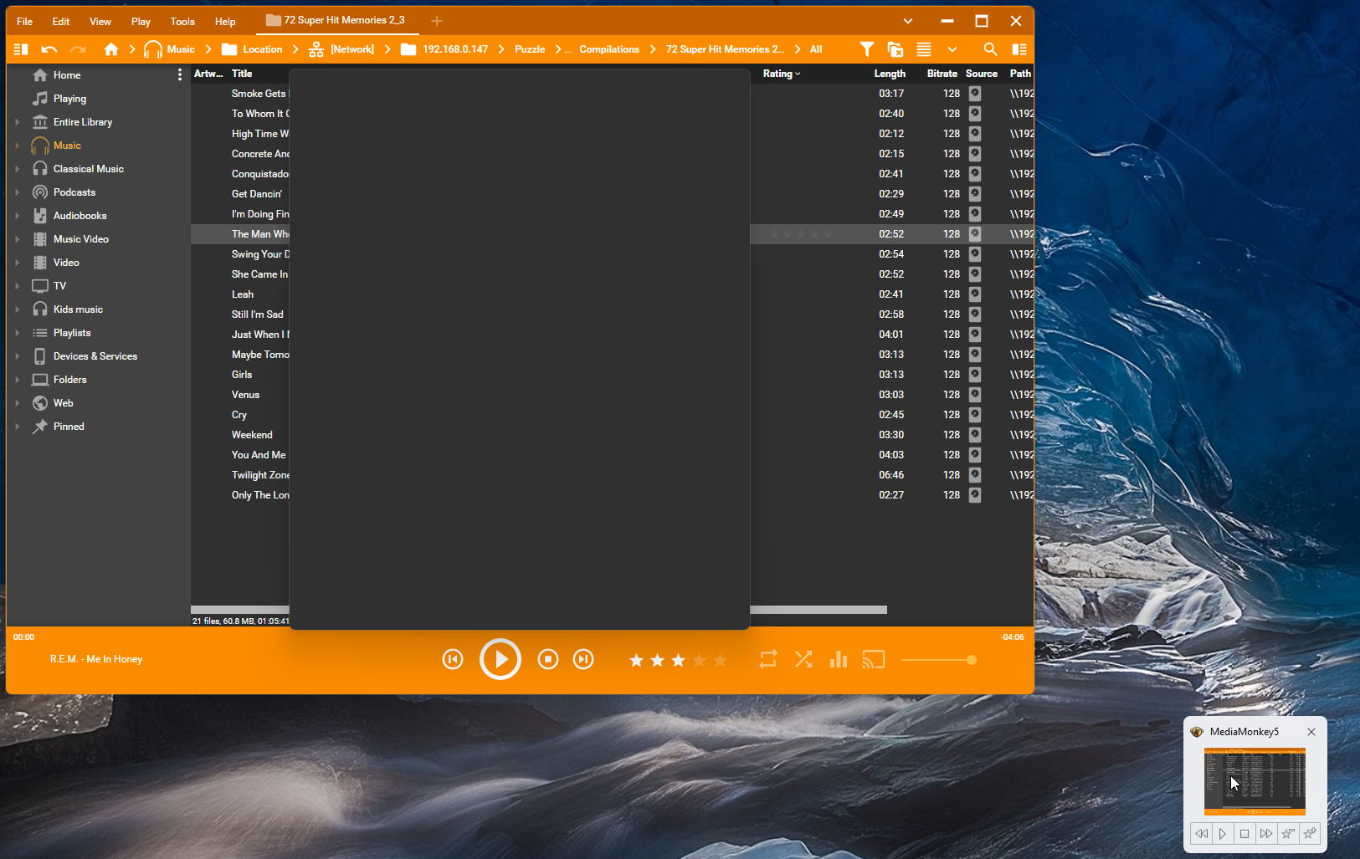This screenshot has height=859, width=1360.
Task: Open the equalizer bars icon
Action: (838, 660)
